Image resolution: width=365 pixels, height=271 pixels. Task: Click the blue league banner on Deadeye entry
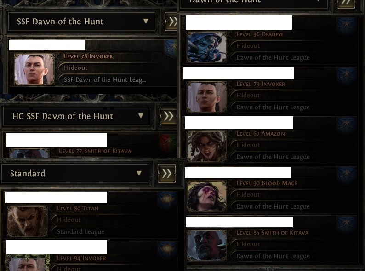(347, 27)
